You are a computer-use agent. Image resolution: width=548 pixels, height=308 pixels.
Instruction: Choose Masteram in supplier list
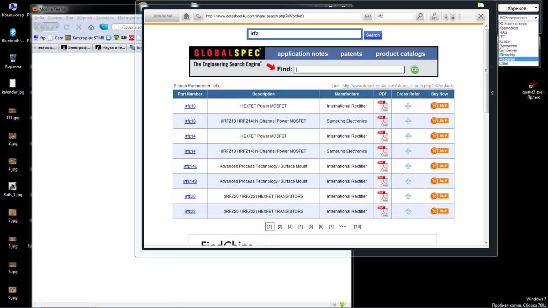519,59
